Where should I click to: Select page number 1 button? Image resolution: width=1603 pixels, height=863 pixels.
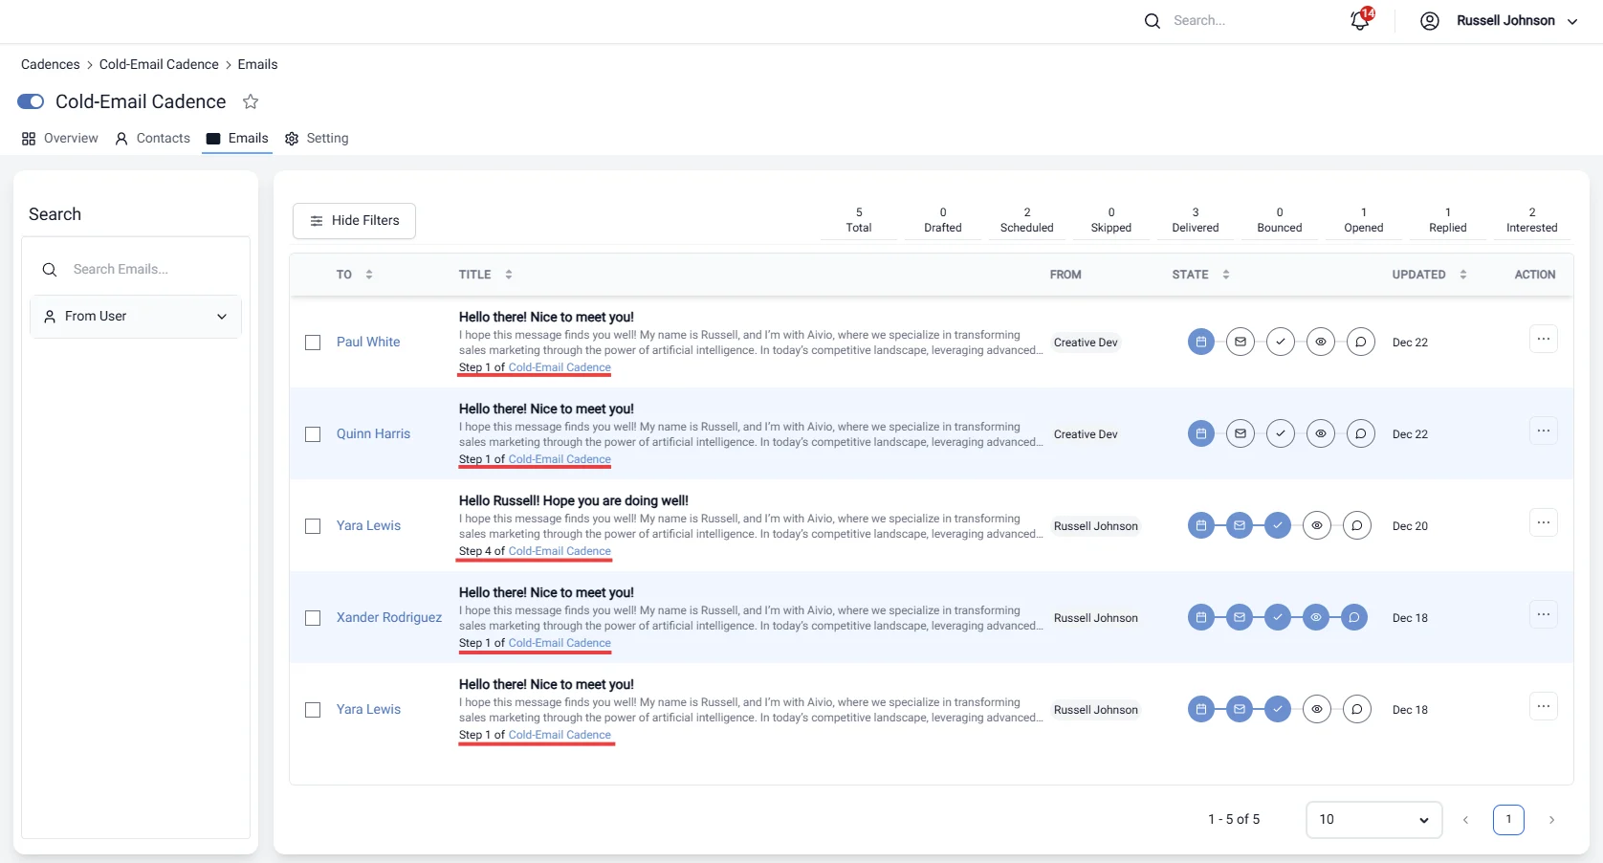[1508, 820]
